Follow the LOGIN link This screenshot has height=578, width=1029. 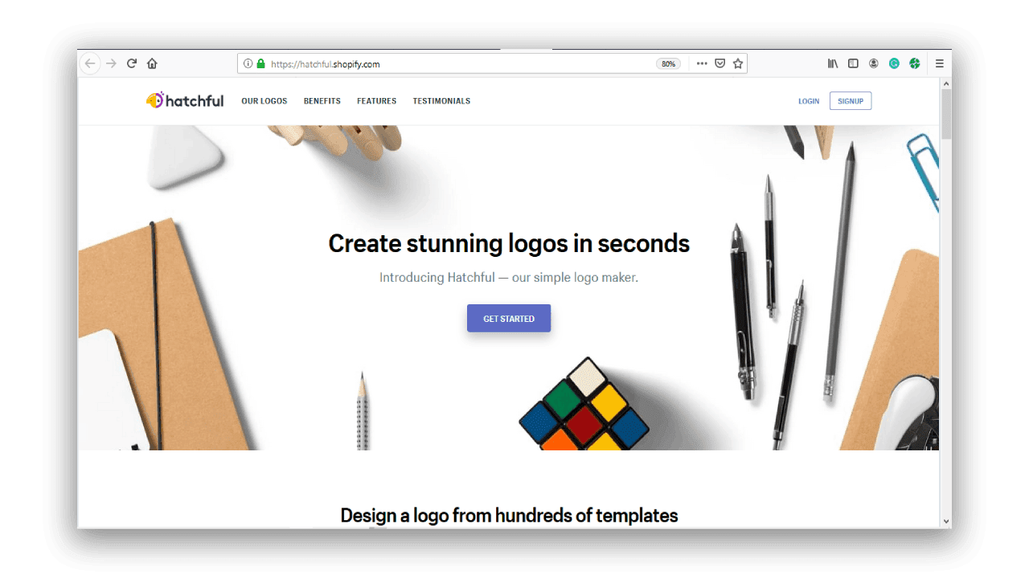point(809,101)
